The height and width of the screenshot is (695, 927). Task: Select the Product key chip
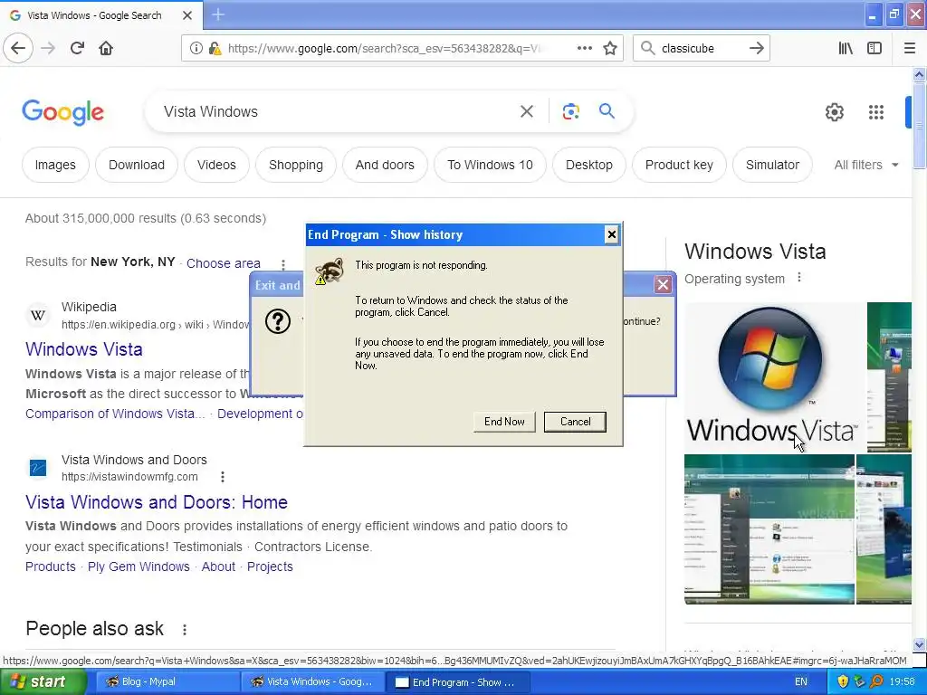(679, 165)
